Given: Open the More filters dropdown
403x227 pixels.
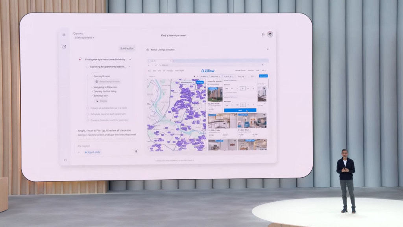Looking at the screenshot, I should coord(254,76).
